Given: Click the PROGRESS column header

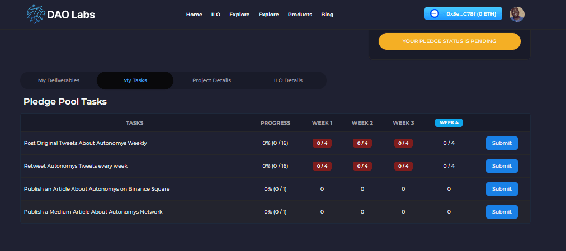Looking at the screenshot, I should point(275,123).
